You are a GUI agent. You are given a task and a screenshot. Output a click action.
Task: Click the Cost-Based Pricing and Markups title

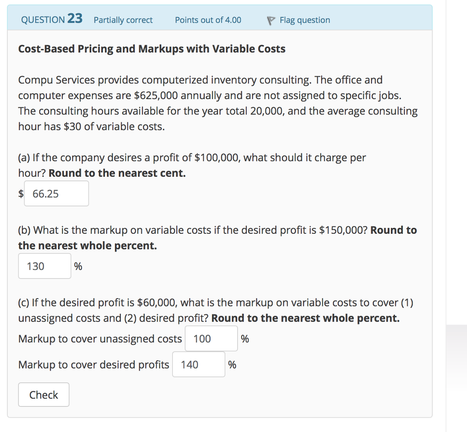151,49
